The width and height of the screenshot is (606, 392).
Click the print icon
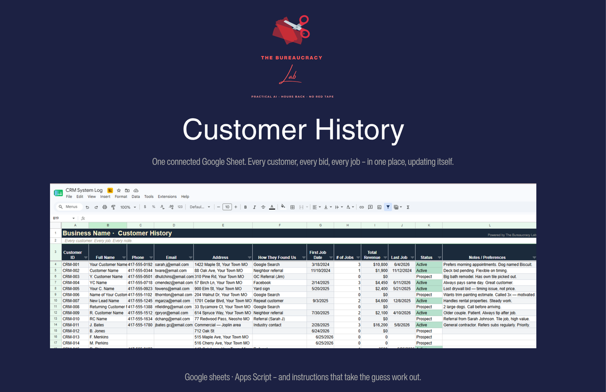click(105, 207)
